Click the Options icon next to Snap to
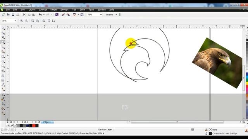Screen dimensions: 248x139 click(120, 15)
